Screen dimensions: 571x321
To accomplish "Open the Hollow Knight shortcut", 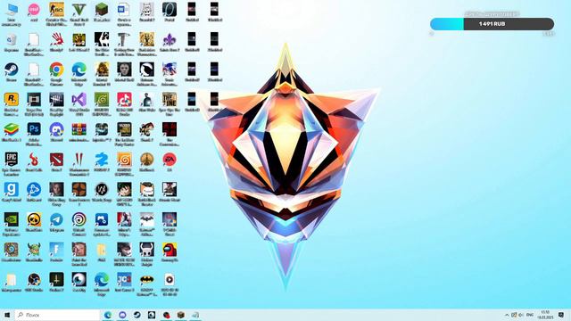I will click(x=146, y=250).
